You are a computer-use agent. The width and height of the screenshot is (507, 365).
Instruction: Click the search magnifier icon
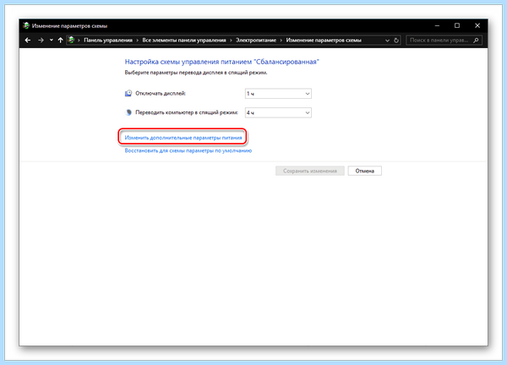(x=476, y=40)
